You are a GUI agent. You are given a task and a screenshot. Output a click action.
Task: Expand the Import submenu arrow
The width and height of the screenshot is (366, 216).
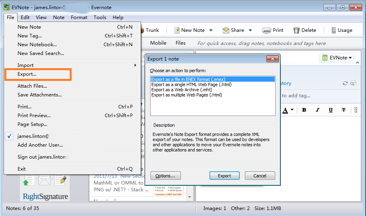(135, 65)
